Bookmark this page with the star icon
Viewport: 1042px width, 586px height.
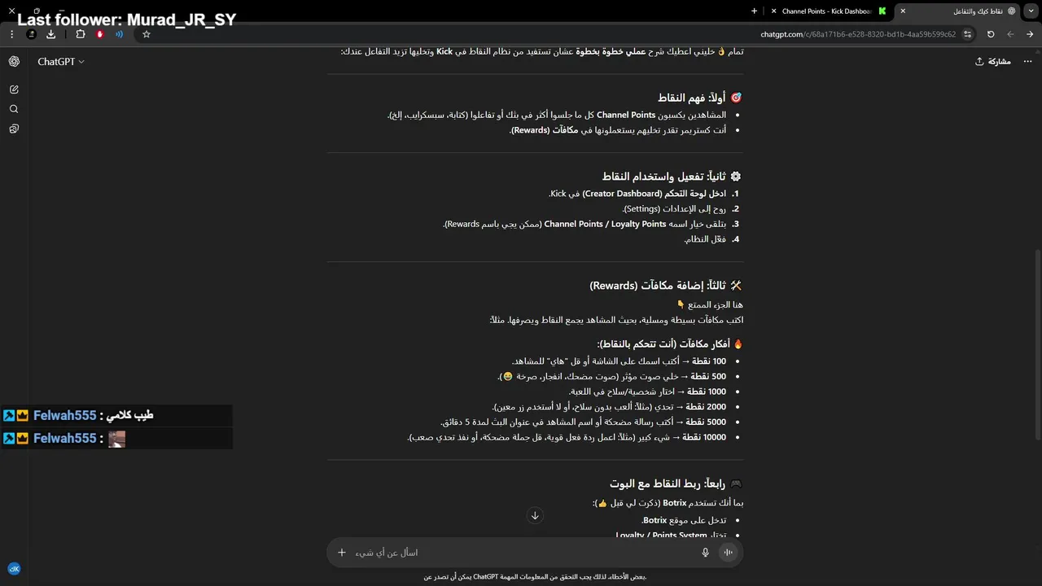pos(147,34)
